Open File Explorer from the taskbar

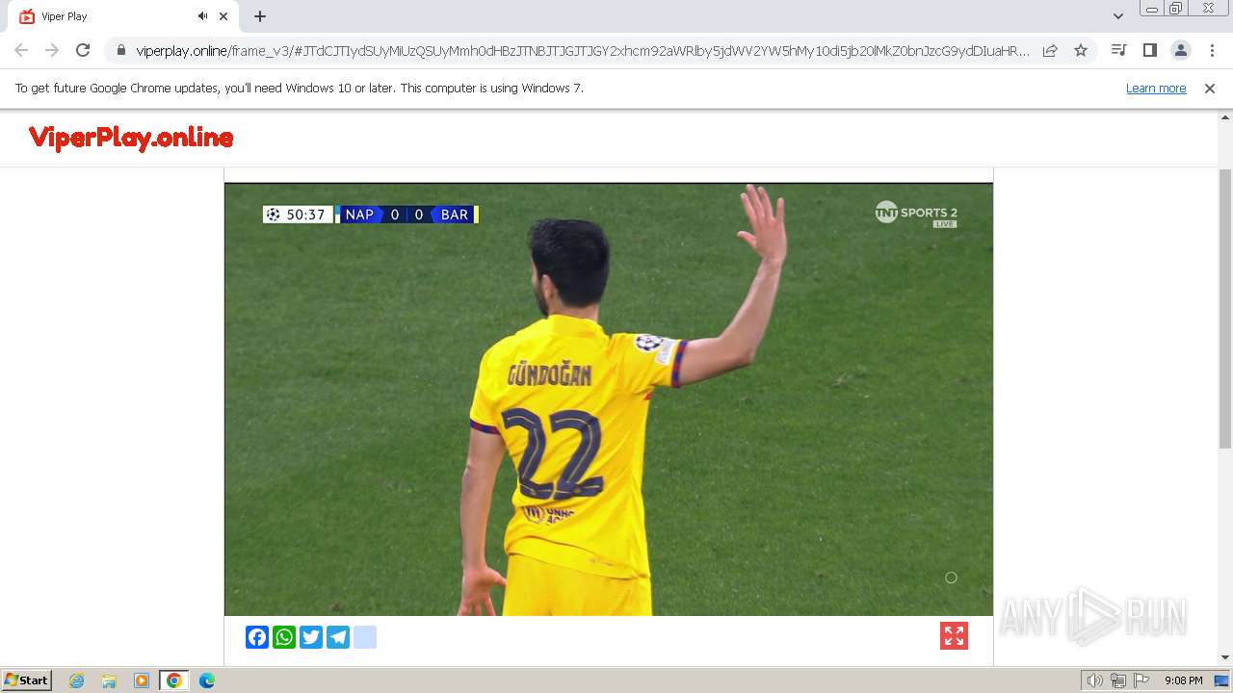[109, 680]
